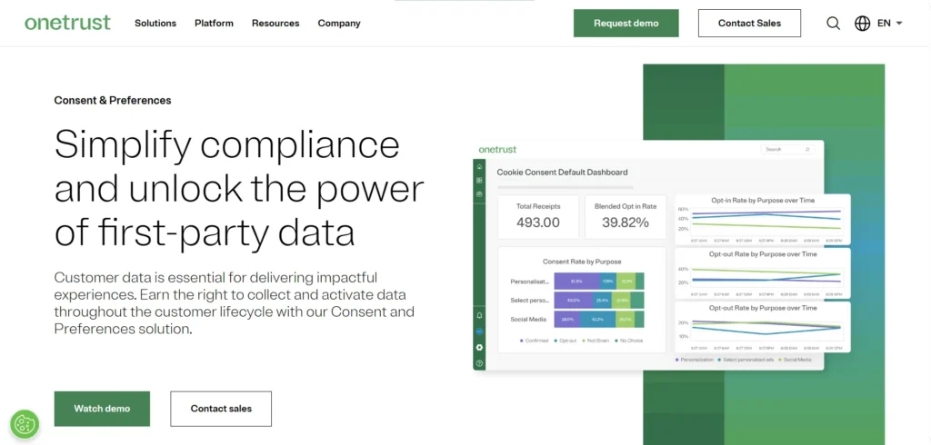Click the Search field inside the dashboard mockup

[787, 150]
